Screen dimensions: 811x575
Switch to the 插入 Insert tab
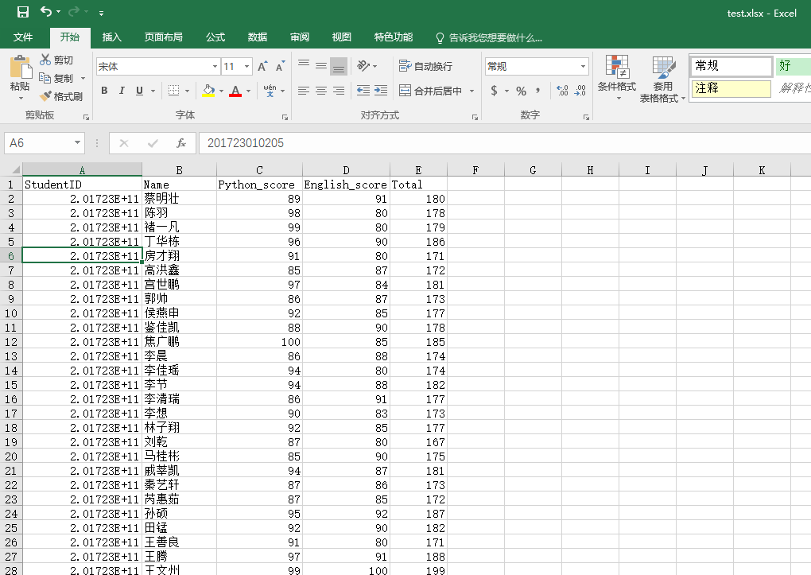112,37
